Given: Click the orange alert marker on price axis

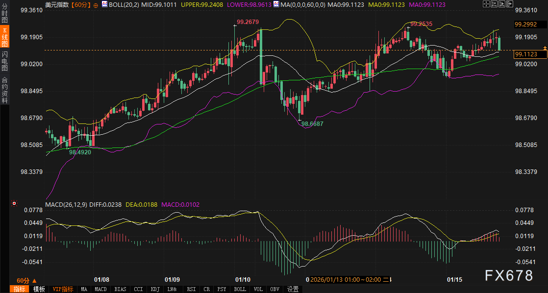Looking at the screenshot, I should [x=510, y=48].
